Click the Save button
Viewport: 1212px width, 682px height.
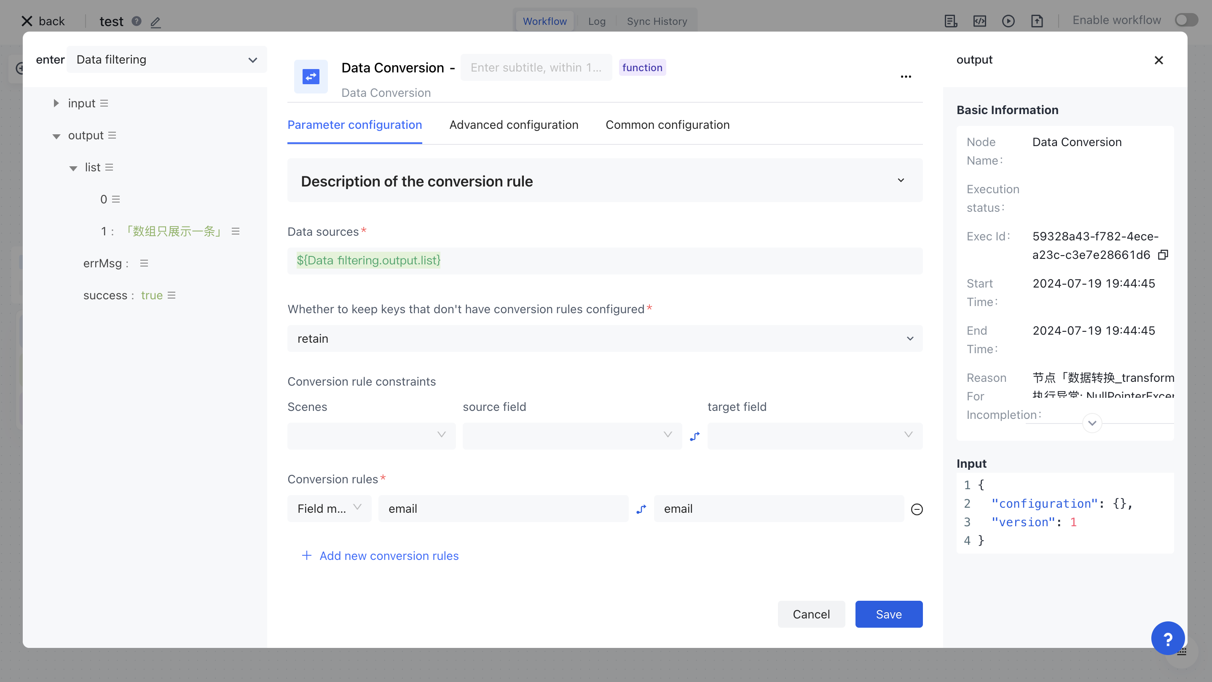tap(888, 614)
